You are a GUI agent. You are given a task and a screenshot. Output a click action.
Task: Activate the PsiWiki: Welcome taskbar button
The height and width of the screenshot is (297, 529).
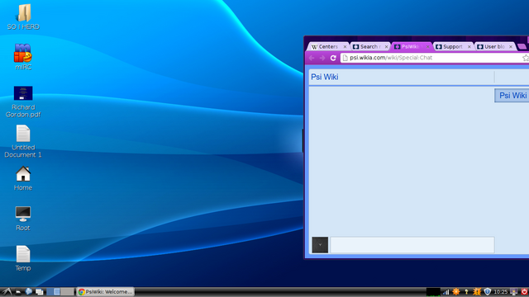click(105, 291)
